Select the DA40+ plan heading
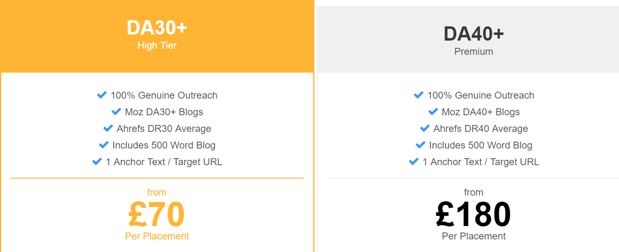Screen dimensions: 619x252 click(474, 34)
